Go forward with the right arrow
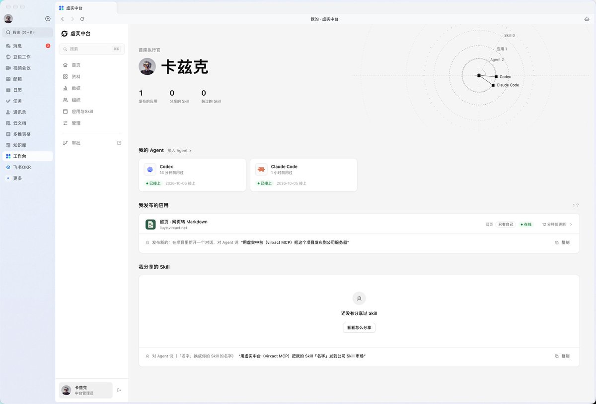The image size is (596, 404). [x=72, y=19]
